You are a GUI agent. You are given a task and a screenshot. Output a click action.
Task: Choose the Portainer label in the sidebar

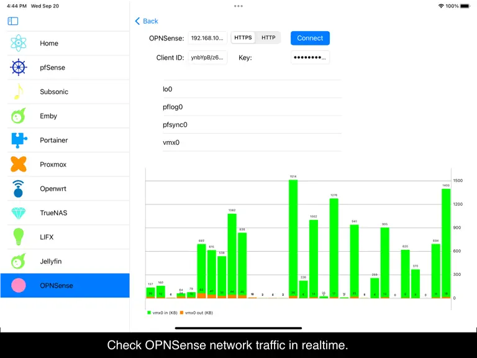tap(54, 140)
